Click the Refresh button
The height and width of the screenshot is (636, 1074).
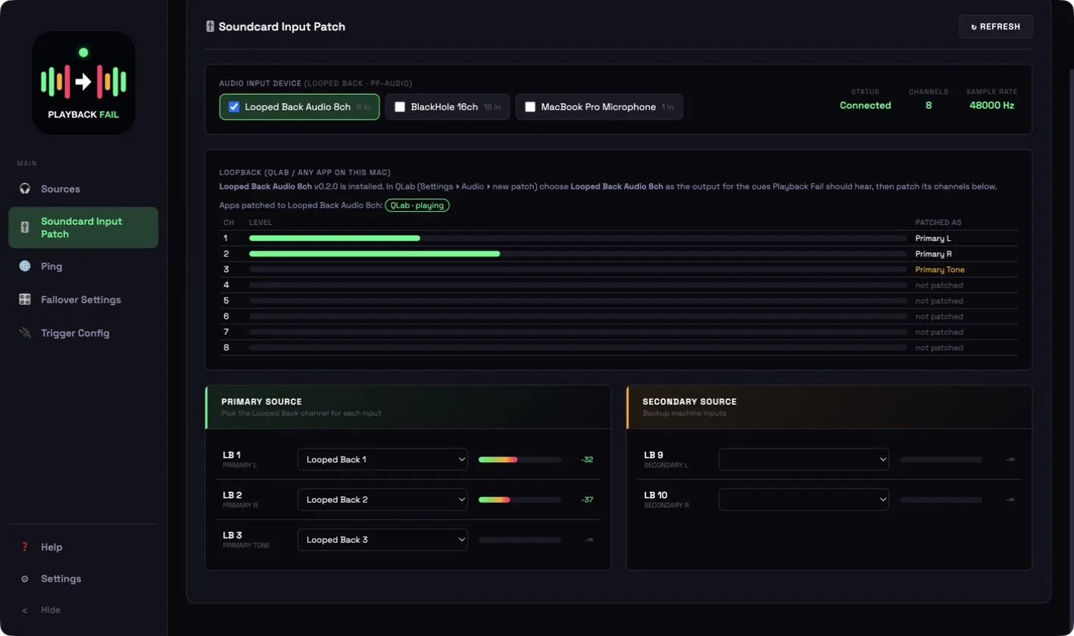(995, 26)
